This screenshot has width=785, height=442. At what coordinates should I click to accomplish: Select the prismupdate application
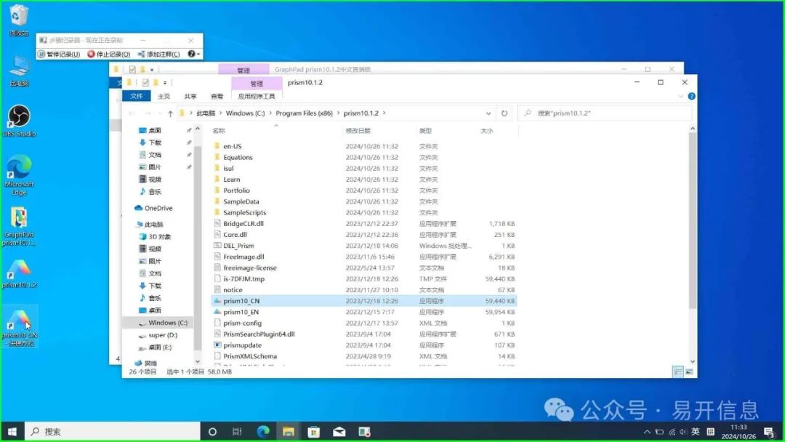click(242, 345)
